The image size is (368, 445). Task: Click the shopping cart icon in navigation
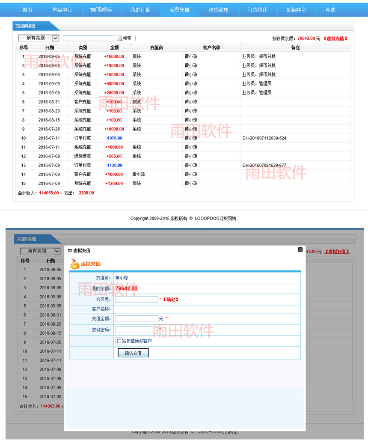[93, 10]
